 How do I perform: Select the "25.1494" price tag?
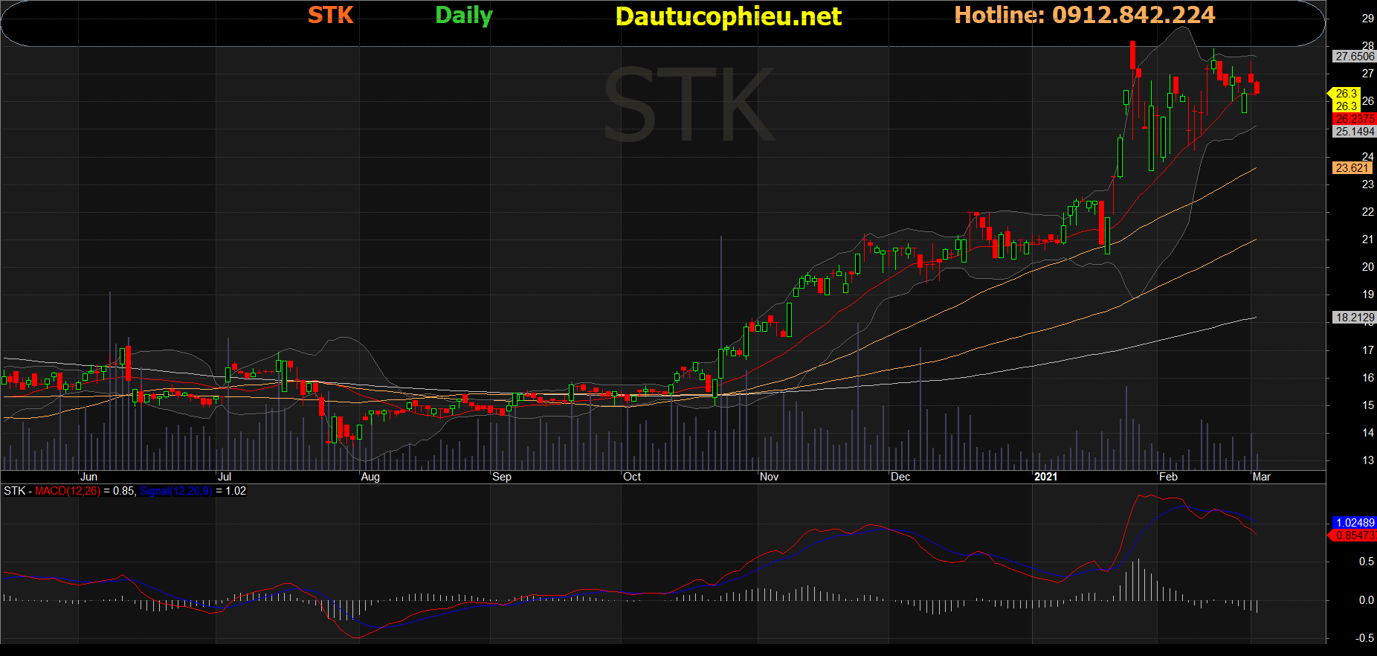pos(1354,132)
